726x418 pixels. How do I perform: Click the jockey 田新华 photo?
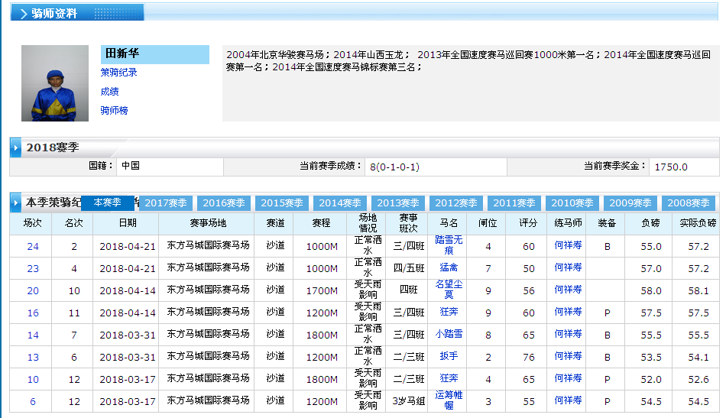(55, 83)
